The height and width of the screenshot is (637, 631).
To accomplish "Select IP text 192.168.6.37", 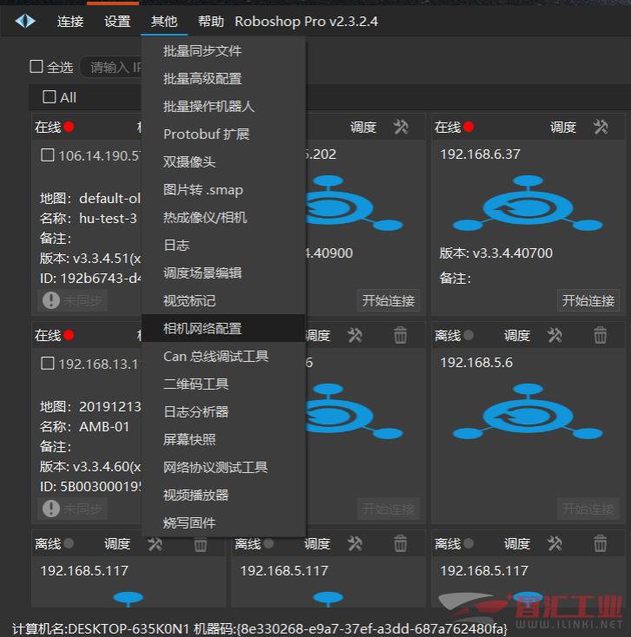I will (x=480, y=154).
